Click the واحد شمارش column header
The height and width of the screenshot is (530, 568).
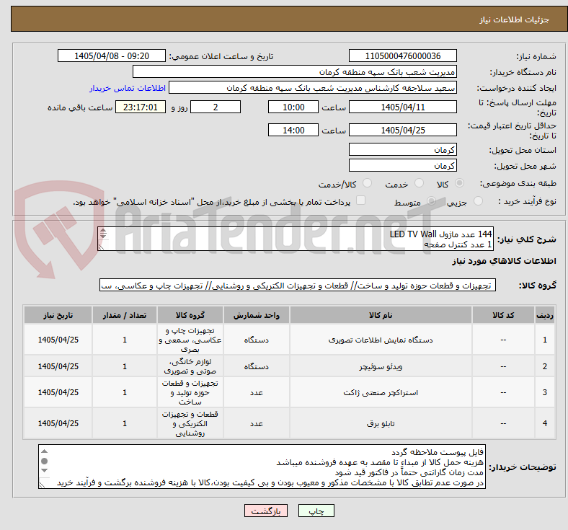pyautogui.click(x=256, y=315)
